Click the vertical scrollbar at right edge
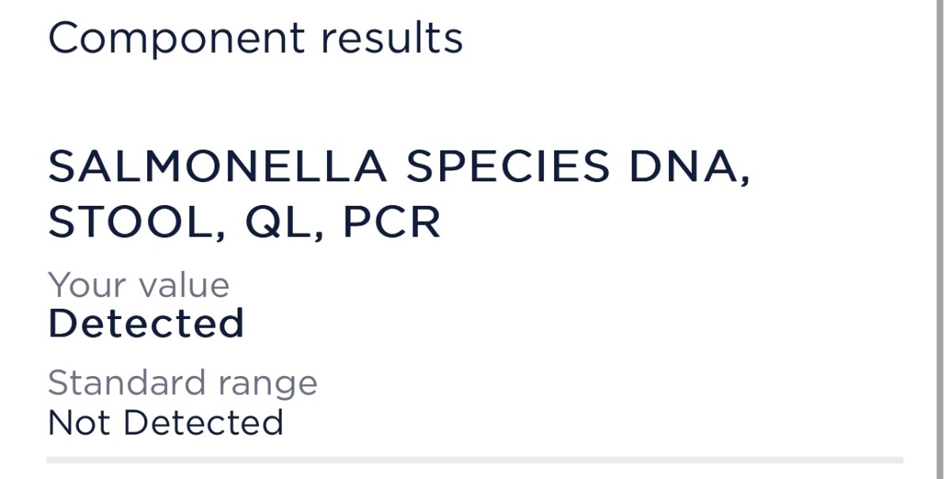Image resolution: width=950 pixels, height=479 pixels. click(x=938, y=239)
